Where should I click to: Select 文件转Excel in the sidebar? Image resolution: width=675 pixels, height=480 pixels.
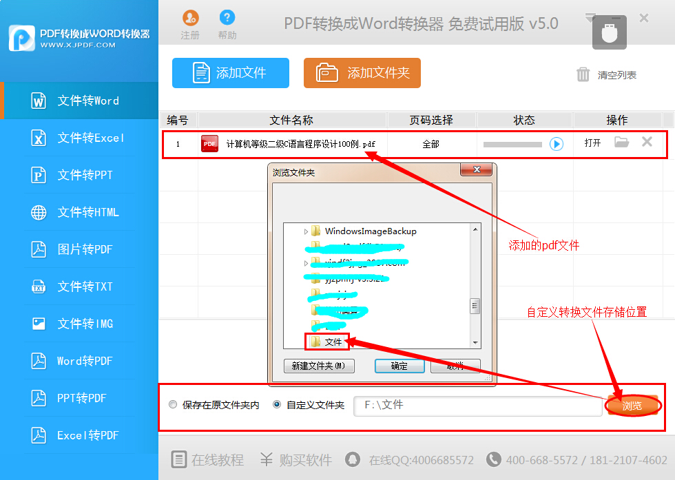(x=80, y=138)
